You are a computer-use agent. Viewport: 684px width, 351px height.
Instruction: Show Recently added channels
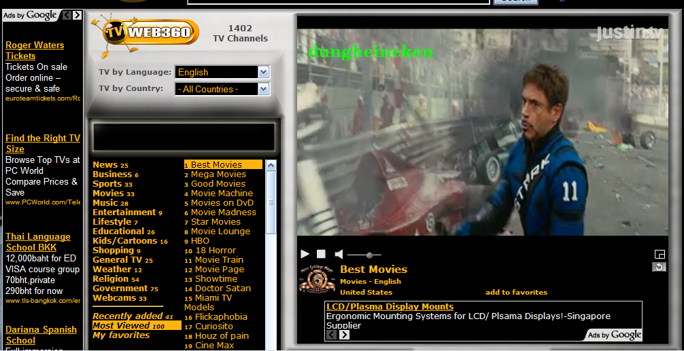133,316
